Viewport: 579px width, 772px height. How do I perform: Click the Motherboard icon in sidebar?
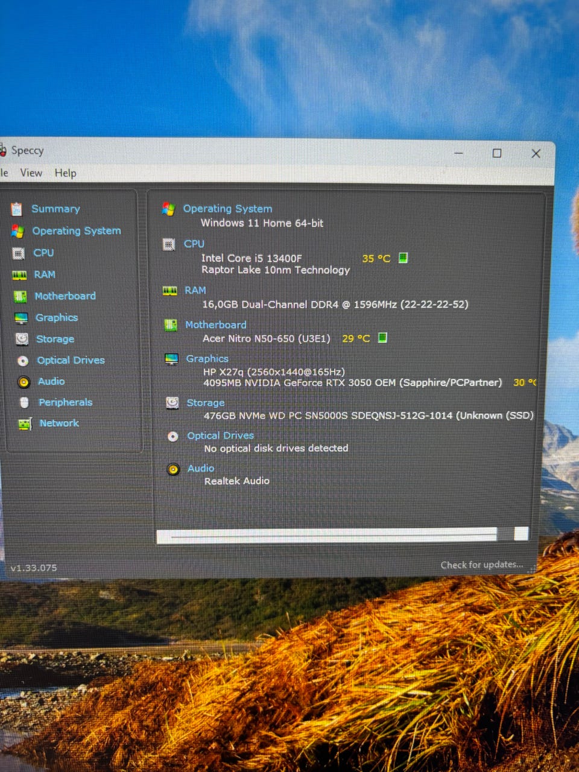21,296
